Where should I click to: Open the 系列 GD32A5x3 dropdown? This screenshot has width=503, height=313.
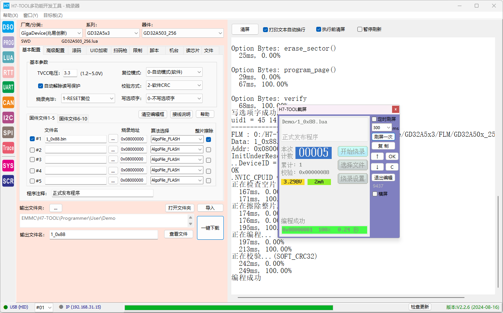point(112,33)
